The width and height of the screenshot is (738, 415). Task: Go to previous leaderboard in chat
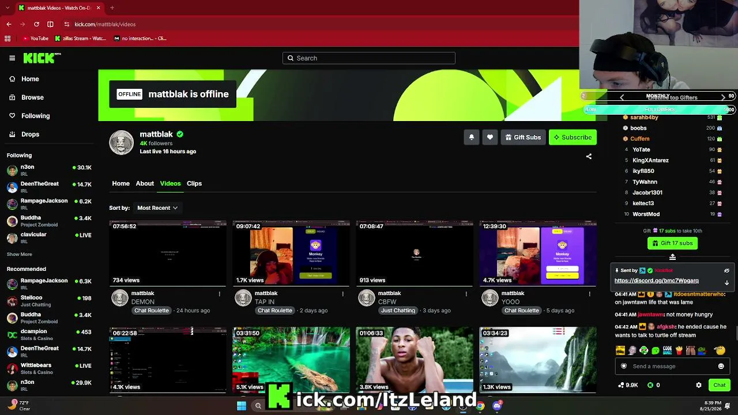click(x=622, y=97)
